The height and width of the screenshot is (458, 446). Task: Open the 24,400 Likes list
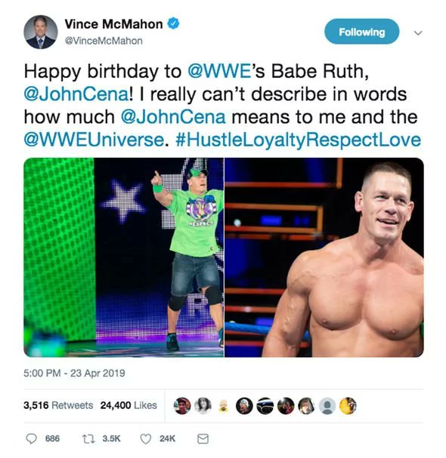click(x=129, y=405)
